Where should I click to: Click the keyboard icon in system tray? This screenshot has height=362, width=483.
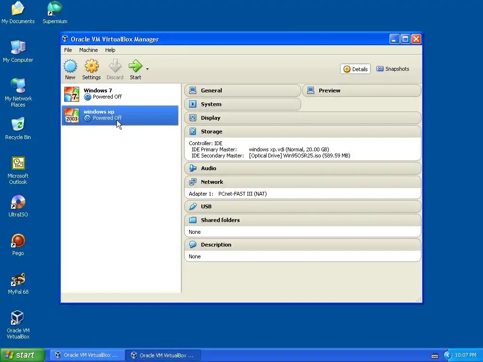(x=434, y=355)
